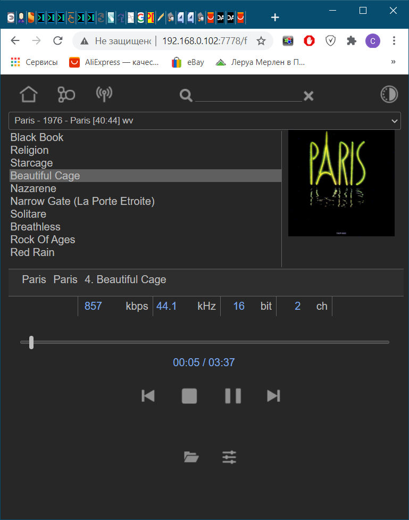This screenshot has height=520, width=409.
Task: Open the shield checkmark extension
Action: (x=330, y=41)
